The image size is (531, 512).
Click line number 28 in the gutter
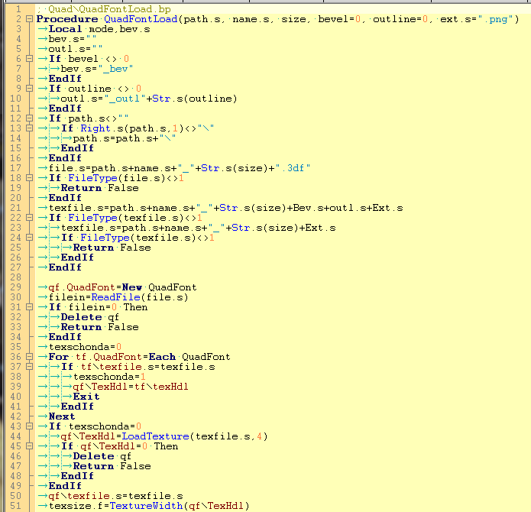[15, 277]
